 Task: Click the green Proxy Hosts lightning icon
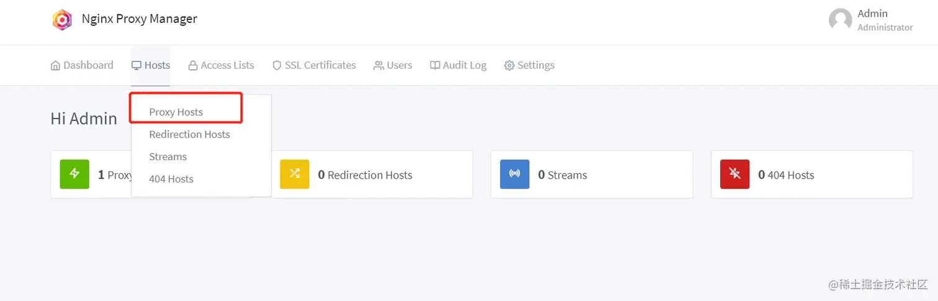click(74, 174)
